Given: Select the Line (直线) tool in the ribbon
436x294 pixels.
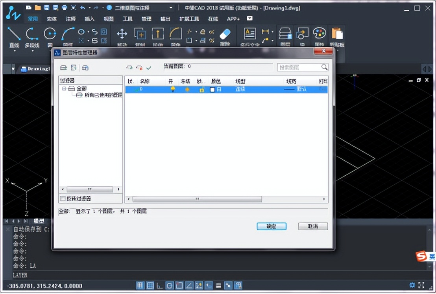Looking at the screenshot, I should (15, 35).
